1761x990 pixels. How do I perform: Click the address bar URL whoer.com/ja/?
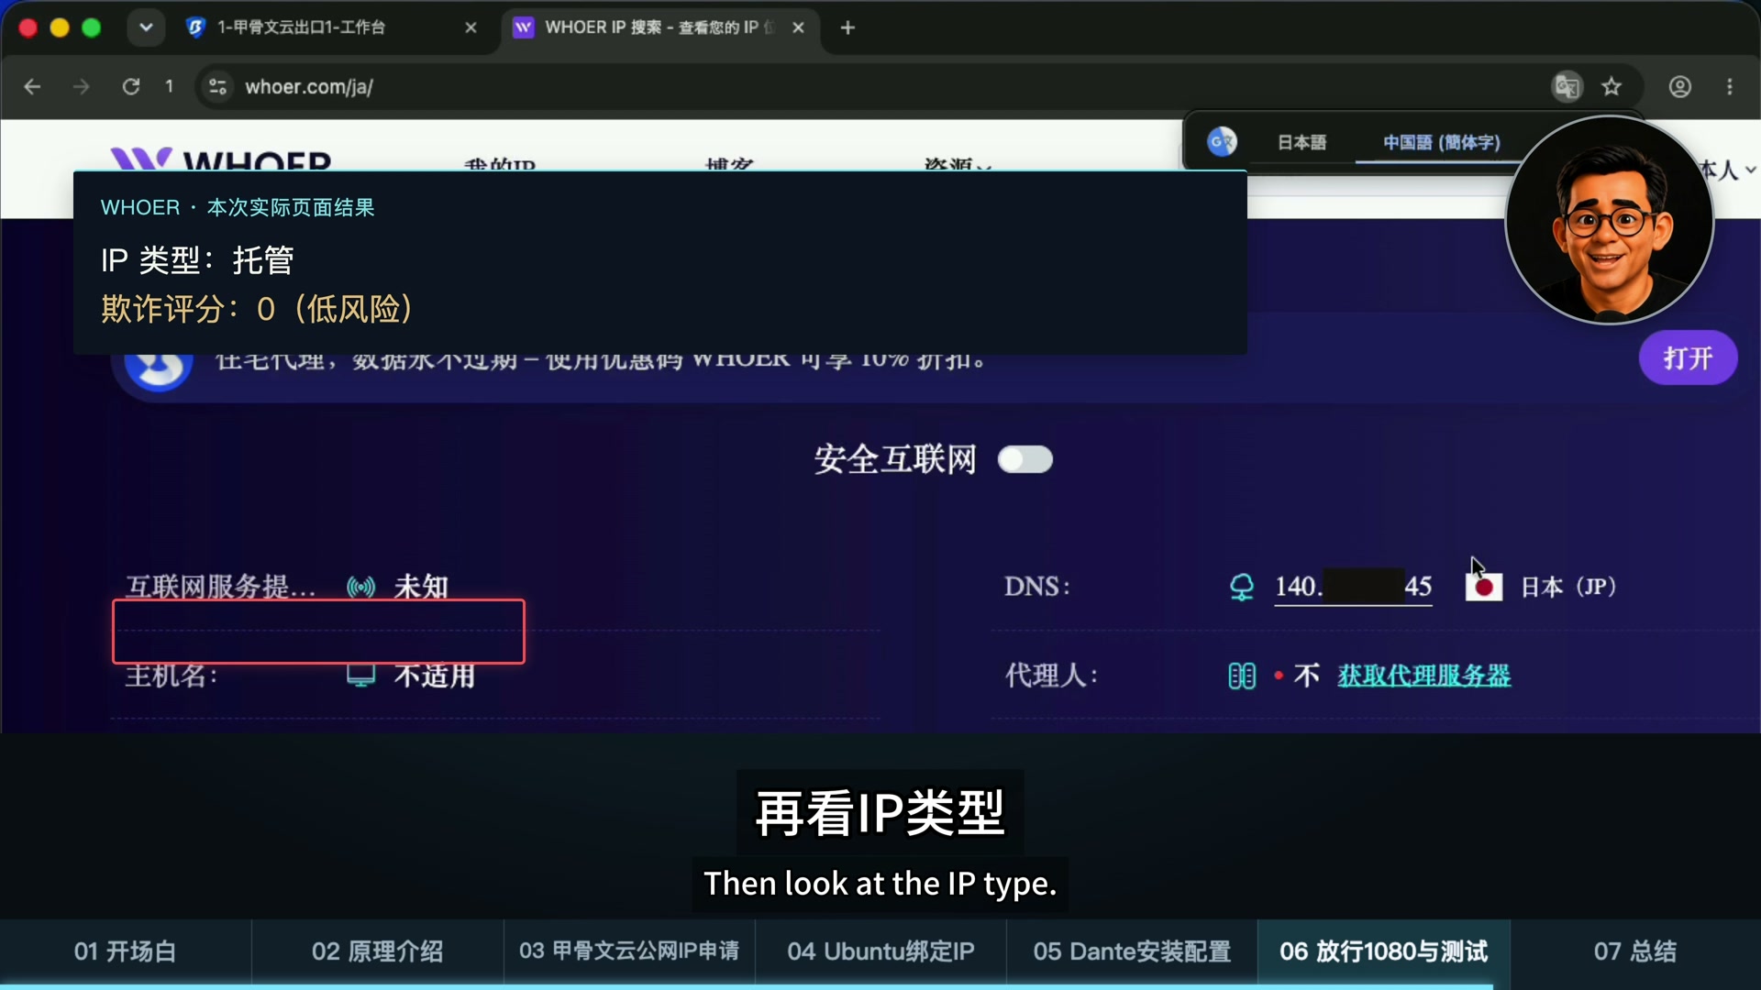click(308, 86)
